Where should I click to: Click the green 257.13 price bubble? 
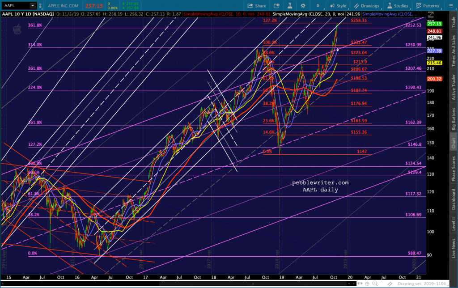pos(434,24)
